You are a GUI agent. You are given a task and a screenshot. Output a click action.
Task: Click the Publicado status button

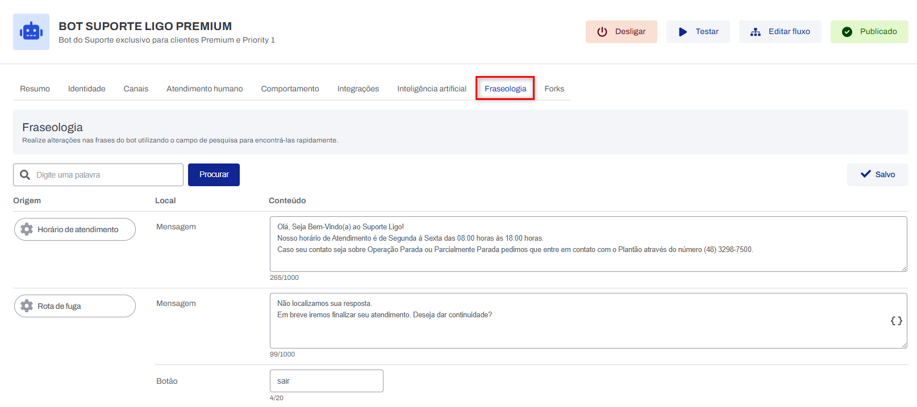tap(869, 32)
